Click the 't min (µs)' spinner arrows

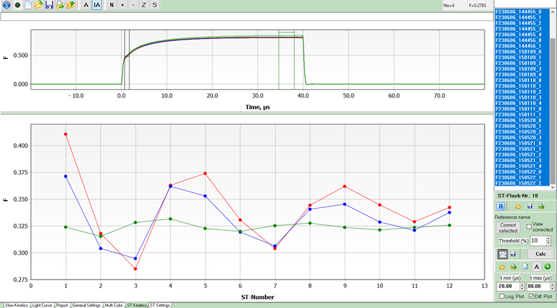[521, 285]
